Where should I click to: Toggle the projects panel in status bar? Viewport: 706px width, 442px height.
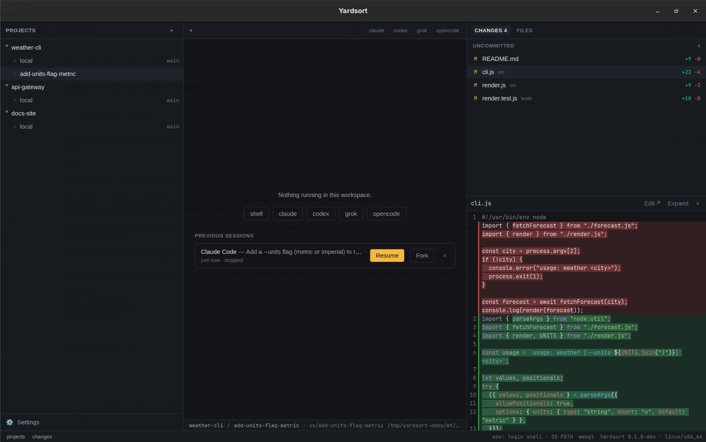(16, 437)
